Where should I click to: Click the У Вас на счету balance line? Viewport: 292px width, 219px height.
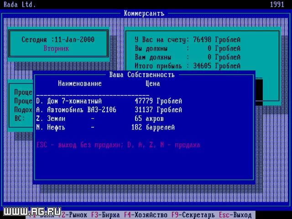click(x=188, y=40)
